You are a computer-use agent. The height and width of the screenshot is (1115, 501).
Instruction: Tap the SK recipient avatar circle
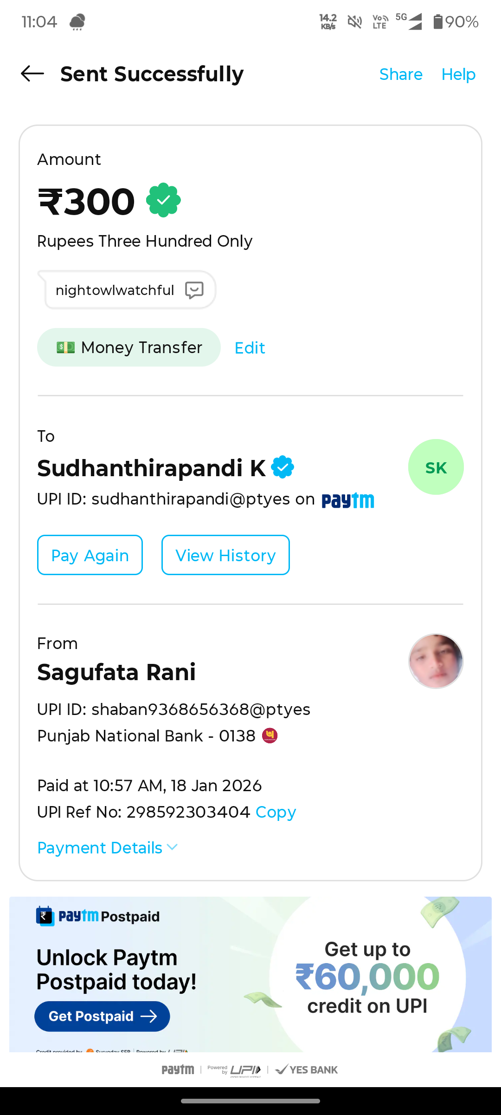click(436, 467)
